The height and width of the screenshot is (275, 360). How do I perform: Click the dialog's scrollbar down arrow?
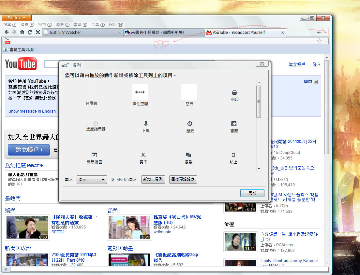[x=259, y=169]
